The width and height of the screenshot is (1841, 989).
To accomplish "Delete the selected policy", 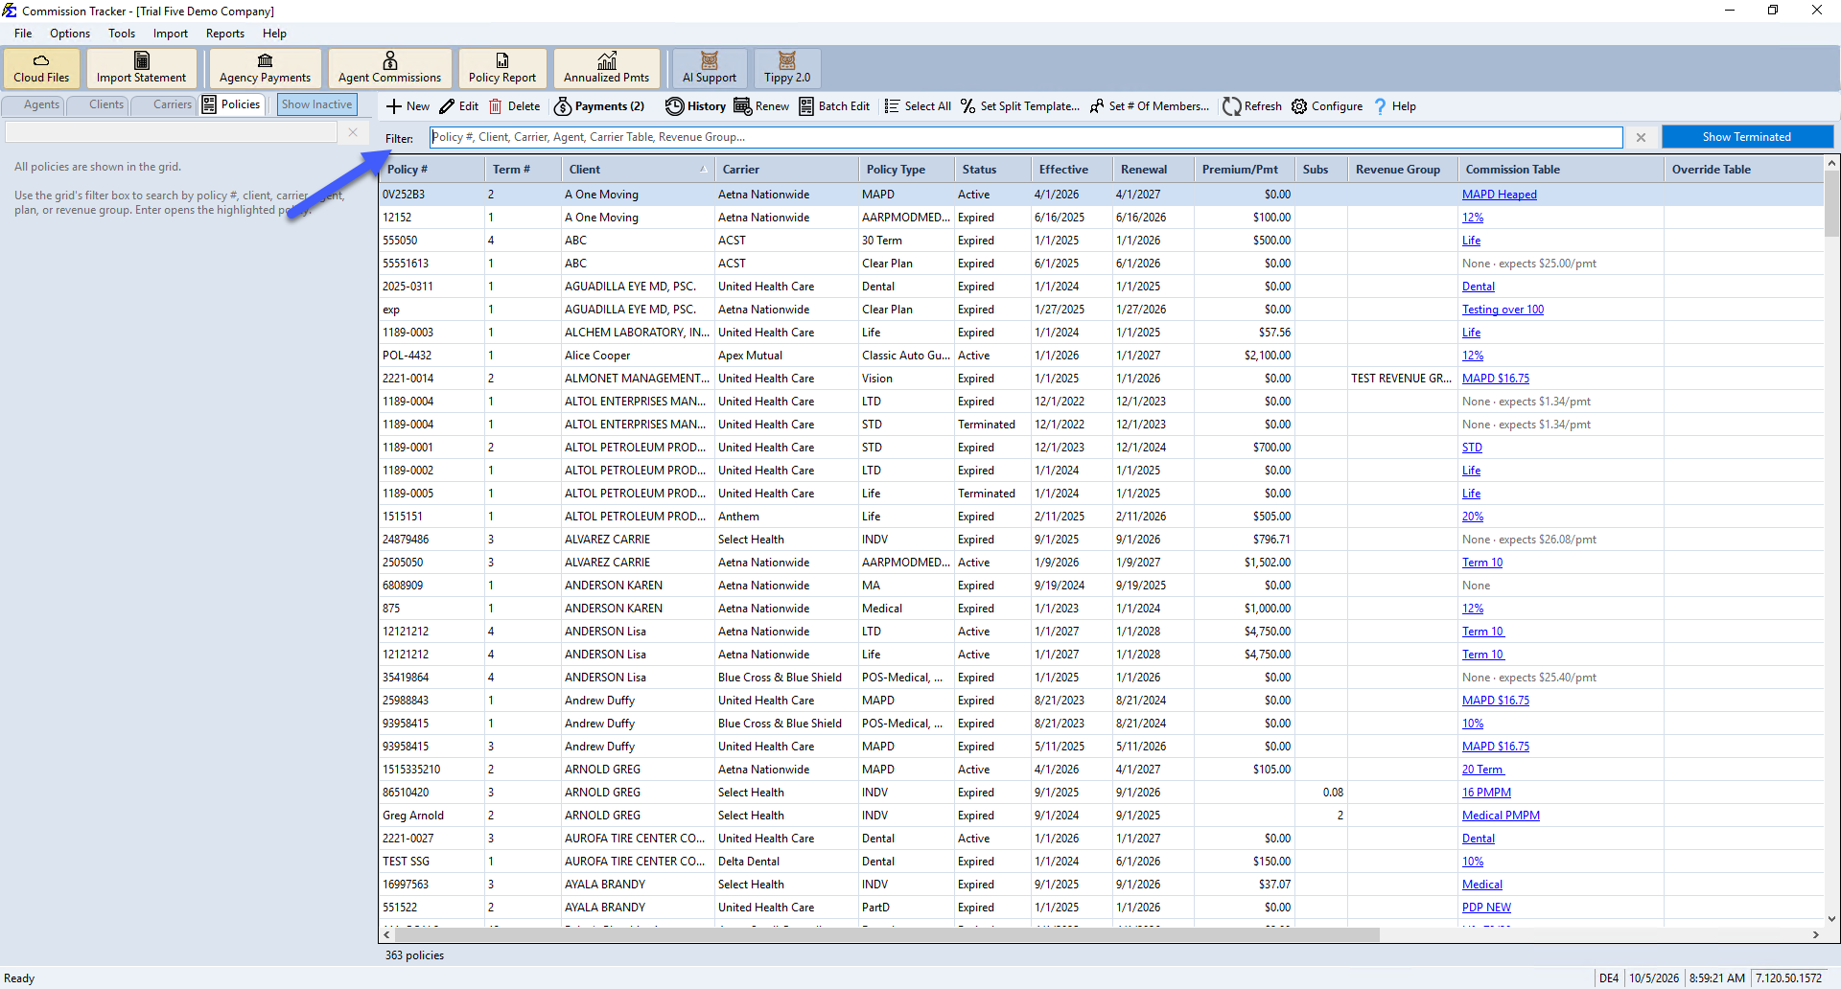I will pyautogui.click(x=515, y=106).
